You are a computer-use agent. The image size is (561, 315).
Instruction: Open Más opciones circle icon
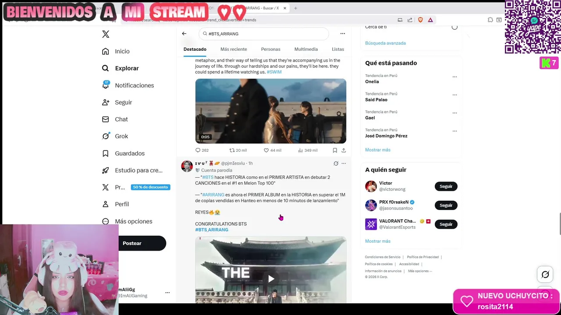(105, 221)
